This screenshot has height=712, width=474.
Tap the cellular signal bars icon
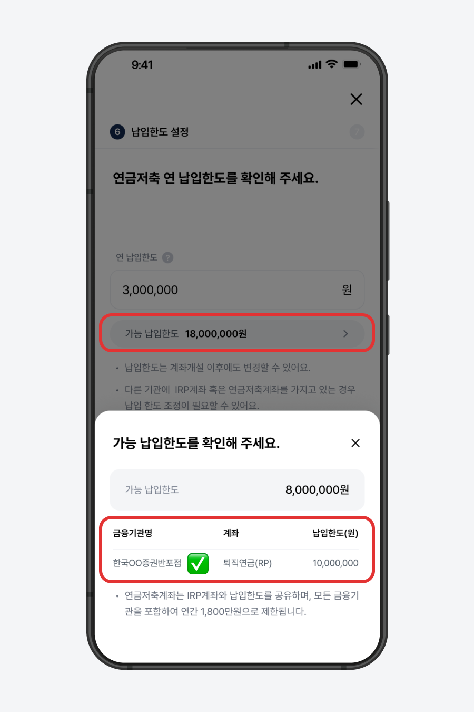pyautogui.click(x=315, y=65)
